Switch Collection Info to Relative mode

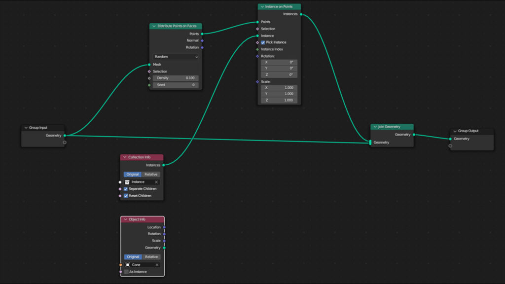pos(150,174)
